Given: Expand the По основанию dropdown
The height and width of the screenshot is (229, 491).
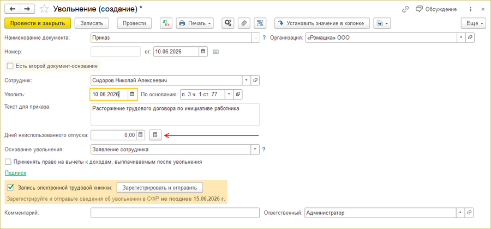Looking at the screenshot, I should coord(229,94).
